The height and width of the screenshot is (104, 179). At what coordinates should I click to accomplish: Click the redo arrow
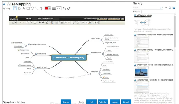[x=69, y=8]
